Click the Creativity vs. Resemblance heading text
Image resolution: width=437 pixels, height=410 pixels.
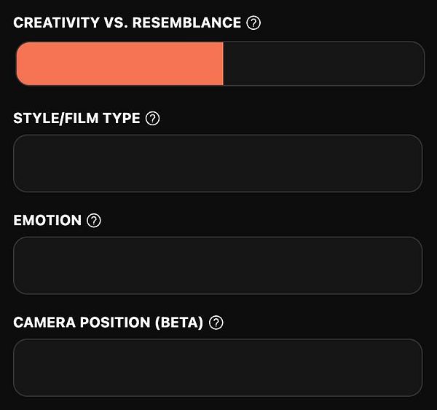(127, 23)
